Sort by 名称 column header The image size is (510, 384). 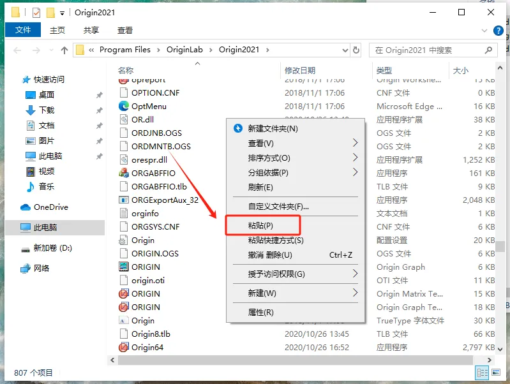(x=126, y=70)
